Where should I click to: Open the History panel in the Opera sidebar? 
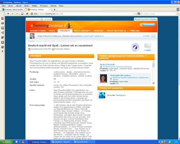(x=3, y=47)
